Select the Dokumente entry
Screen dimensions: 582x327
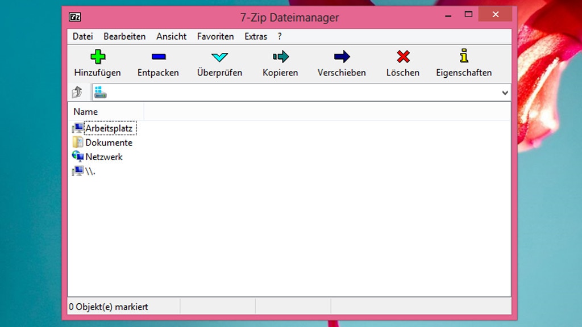pyautogui.click(x=109, y=142)
